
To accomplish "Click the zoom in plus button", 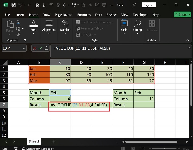I will [179, 149].
